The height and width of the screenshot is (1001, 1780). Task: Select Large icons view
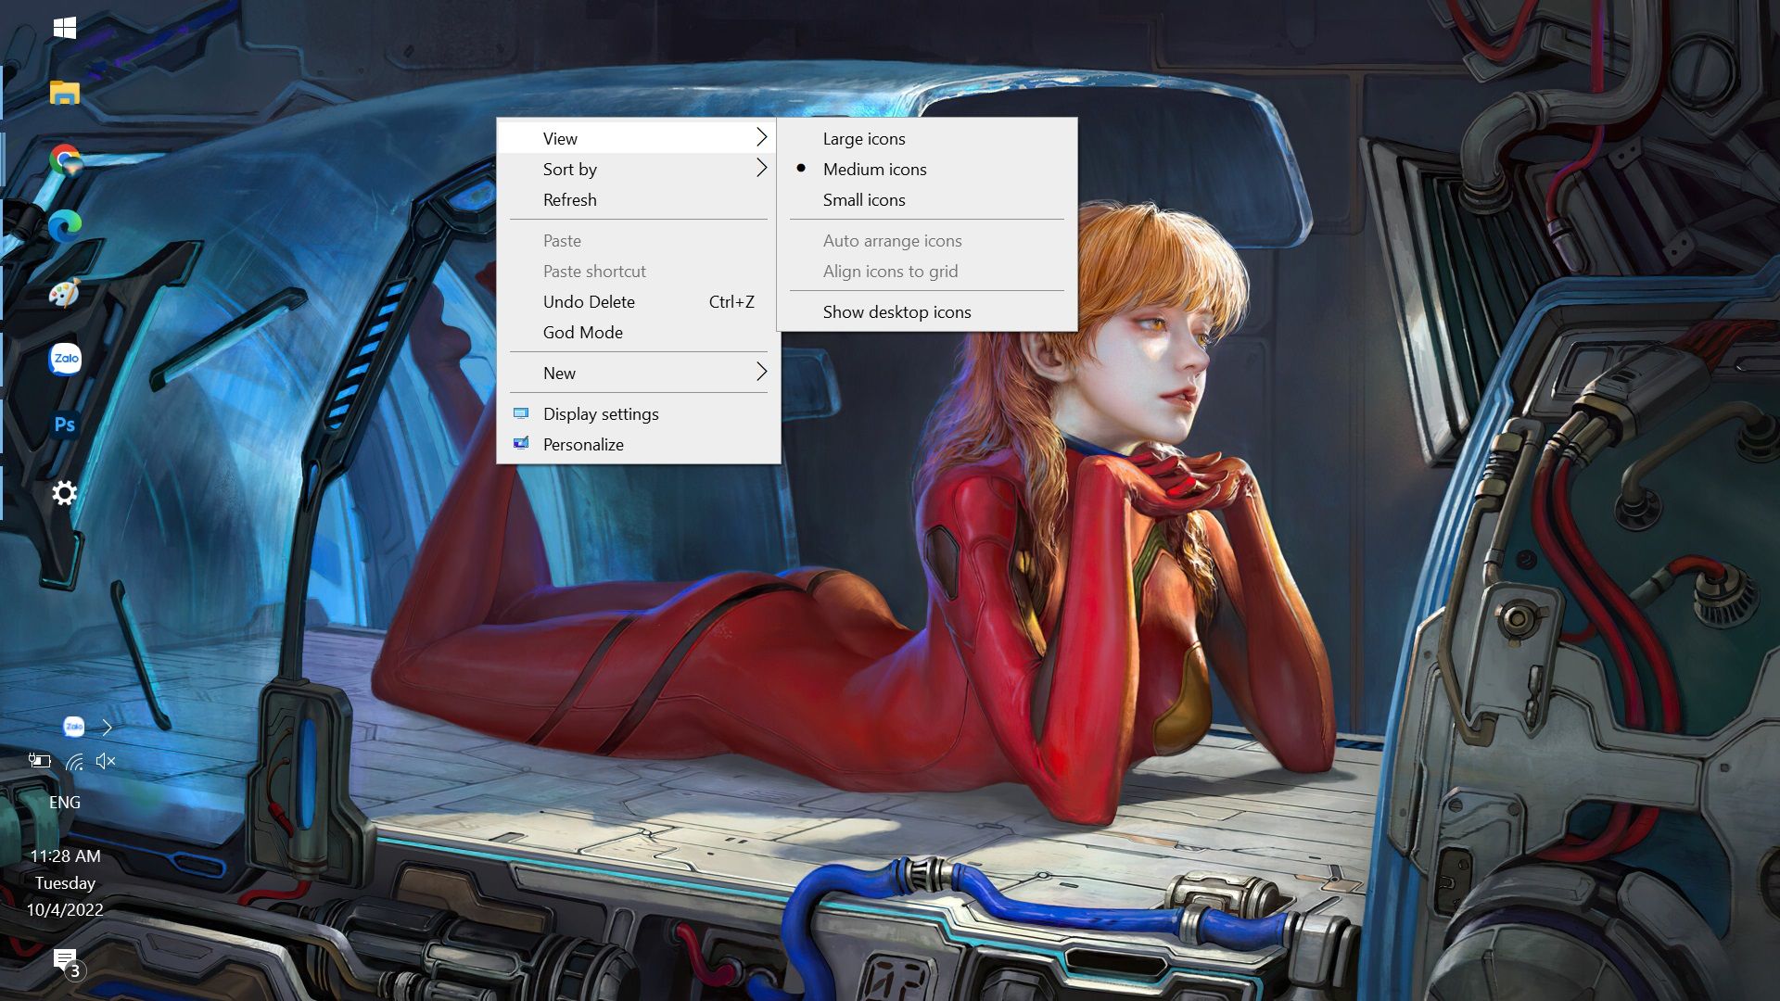click(927, 138)
